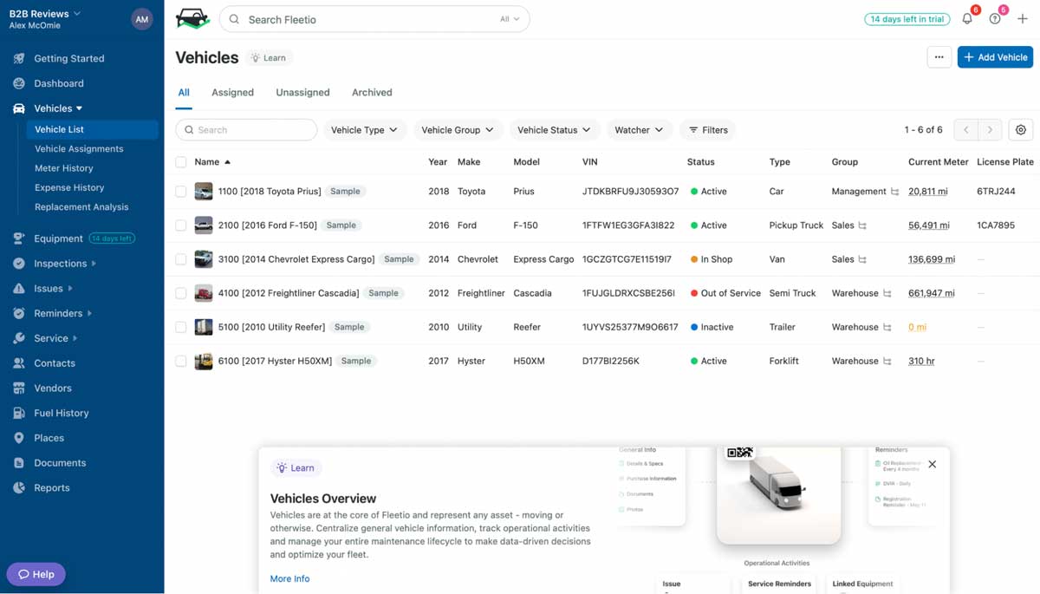Click the Fuel History sidebar icon
Image resolution: width=1040 pixels, height=594 pixels.
pyautogui.click(x=19, y=414)
